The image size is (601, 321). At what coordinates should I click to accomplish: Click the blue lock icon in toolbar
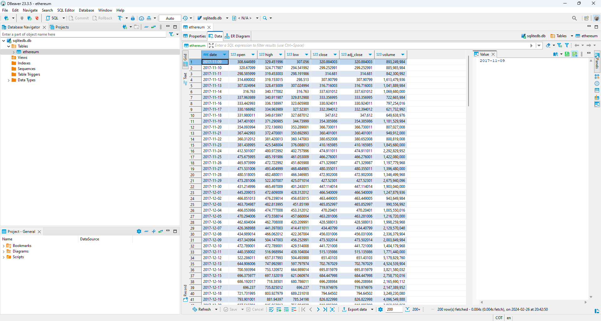[x=133, y=18]
